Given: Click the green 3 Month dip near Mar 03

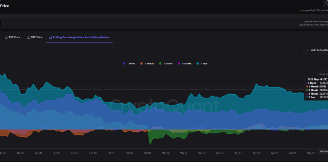Looking at the screenshot, I should [x=150, y=145].
